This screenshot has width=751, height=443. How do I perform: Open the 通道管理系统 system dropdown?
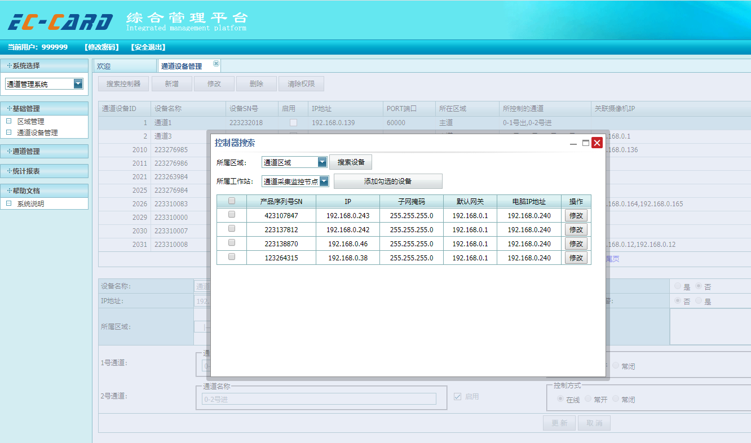point(78,84)
